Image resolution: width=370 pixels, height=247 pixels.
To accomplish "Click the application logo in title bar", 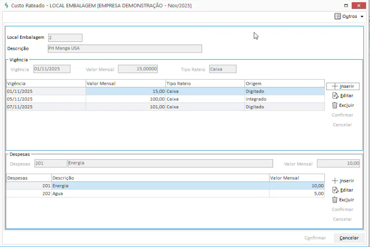I will pyautogui.click(x=6, y=5).
